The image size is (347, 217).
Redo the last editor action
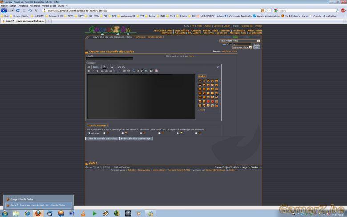coord(124,67)
